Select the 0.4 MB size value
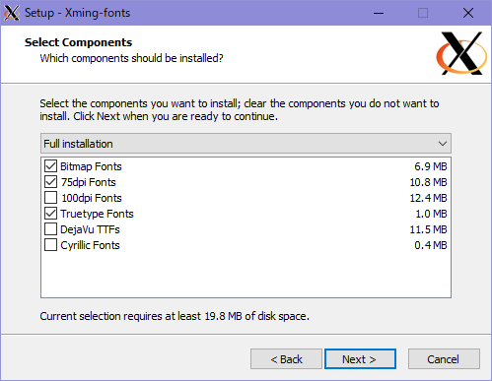 pyautogui.click(x=431, y=245)
